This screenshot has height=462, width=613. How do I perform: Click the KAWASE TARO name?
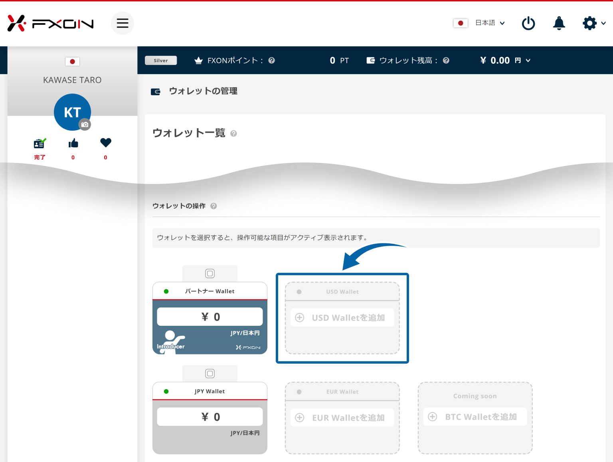[72, 80]
